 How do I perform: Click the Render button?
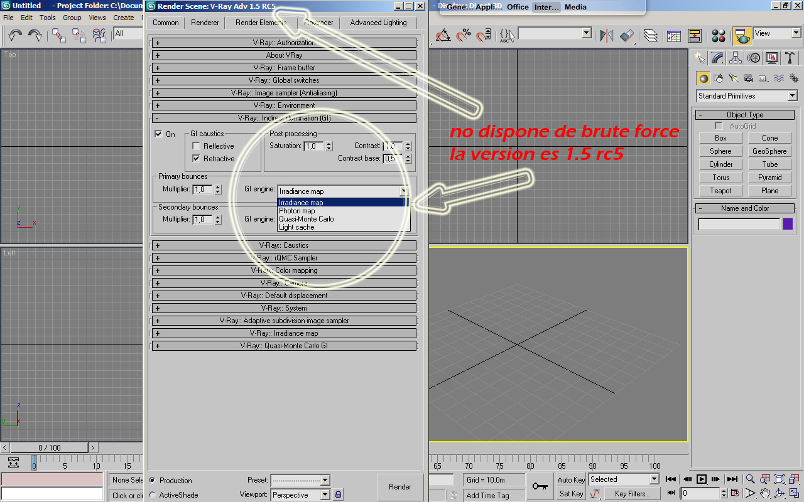click(400, 487)
